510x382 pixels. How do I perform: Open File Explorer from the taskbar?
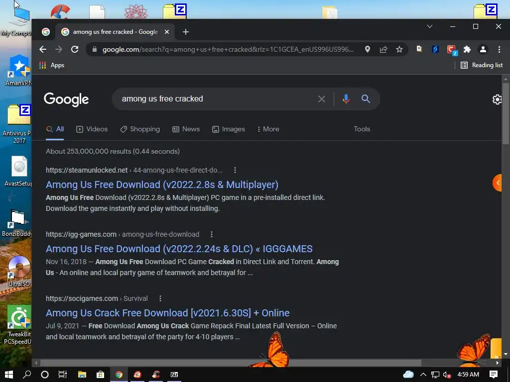82,375
